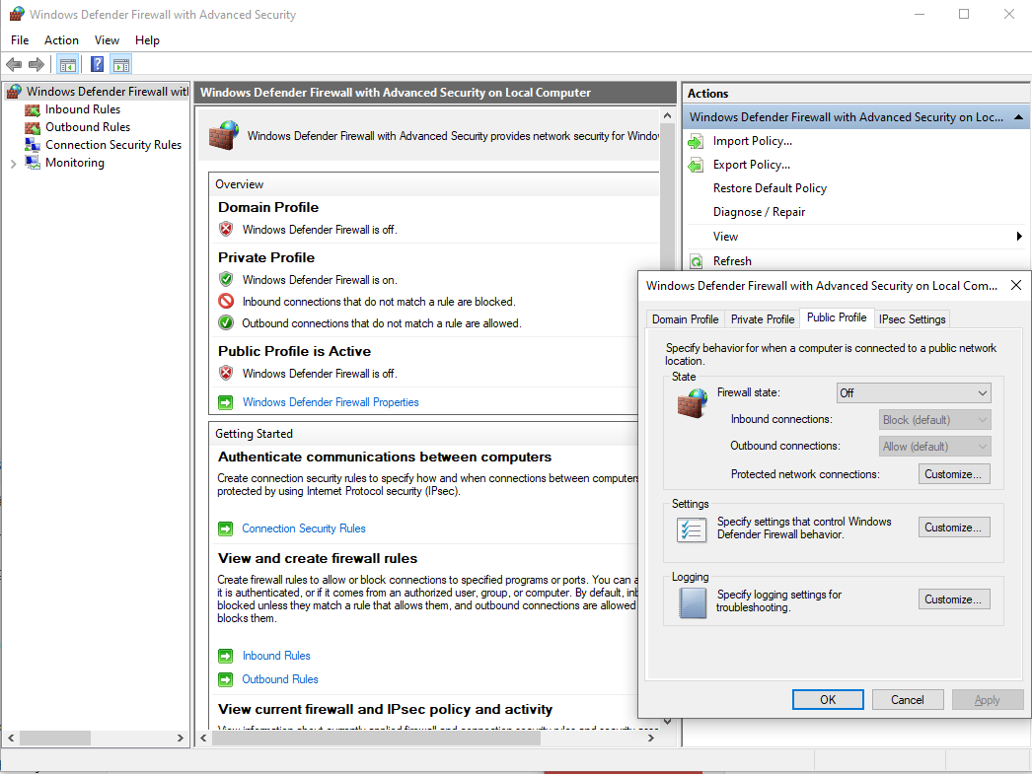Open Windows Defender Firewall Properties link
This screenshot has width=1032, height=774.
click(330, 402)
